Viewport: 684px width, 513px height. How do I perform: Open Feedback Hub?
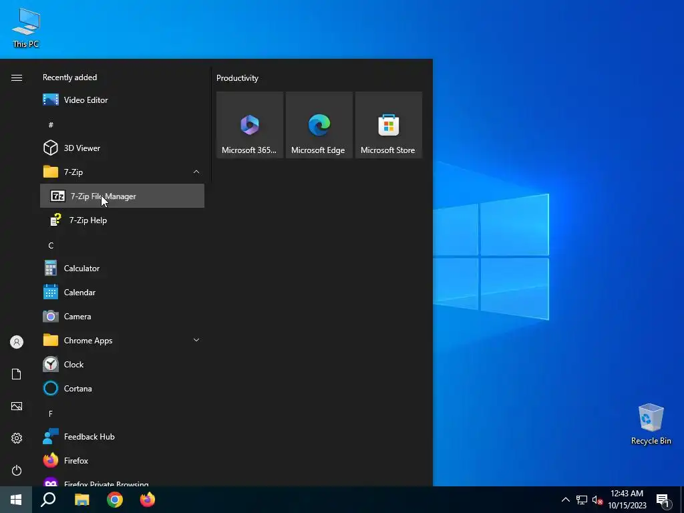coord(122,437)
